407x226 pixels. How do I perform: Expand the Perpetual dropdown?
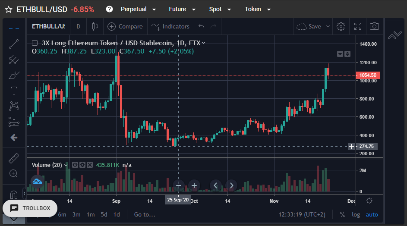(138, 9)
